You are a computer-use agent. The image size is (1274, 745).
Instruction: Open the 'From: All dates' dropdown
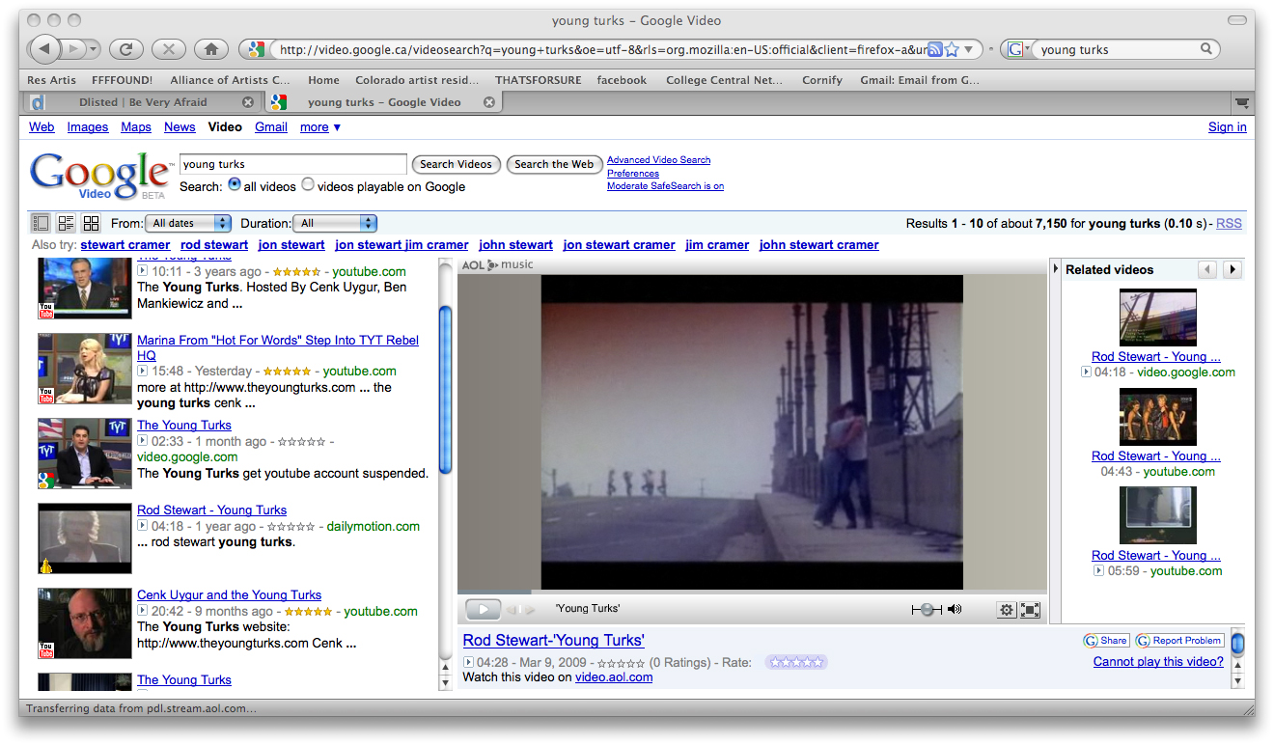(x=188, y=223)
